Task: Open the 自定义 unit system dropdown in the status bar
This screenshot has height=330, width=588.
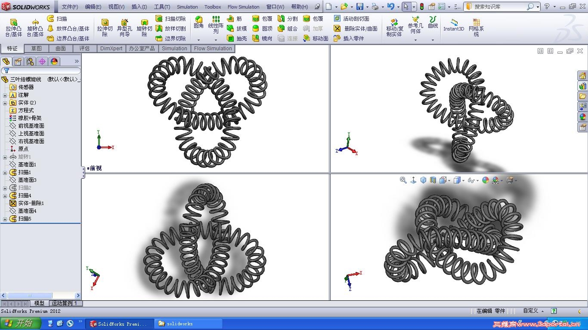Action: pyautogui.click(x=534, y=311)
